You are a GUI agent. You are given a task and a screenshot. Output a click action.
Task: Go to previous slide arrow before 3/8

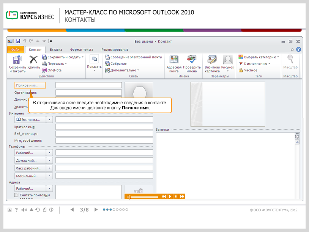click(x=72, y=210)
